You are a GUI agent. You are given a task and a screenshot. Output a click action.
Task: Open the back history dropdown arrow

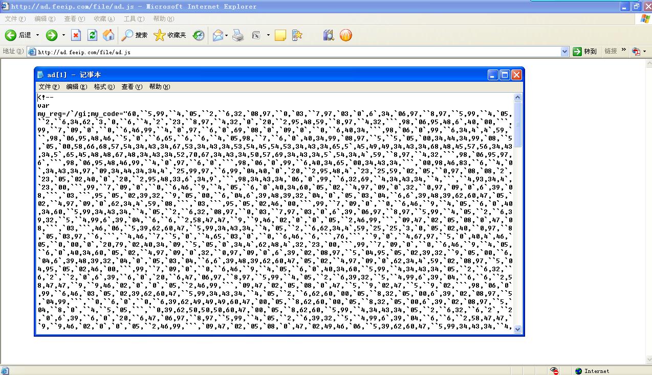tap(37, 35)
